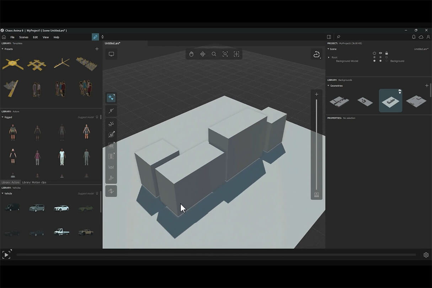Click the cloud icon in top bar
The height and width of the screenshot is (288, 432).
coord(421,37)
